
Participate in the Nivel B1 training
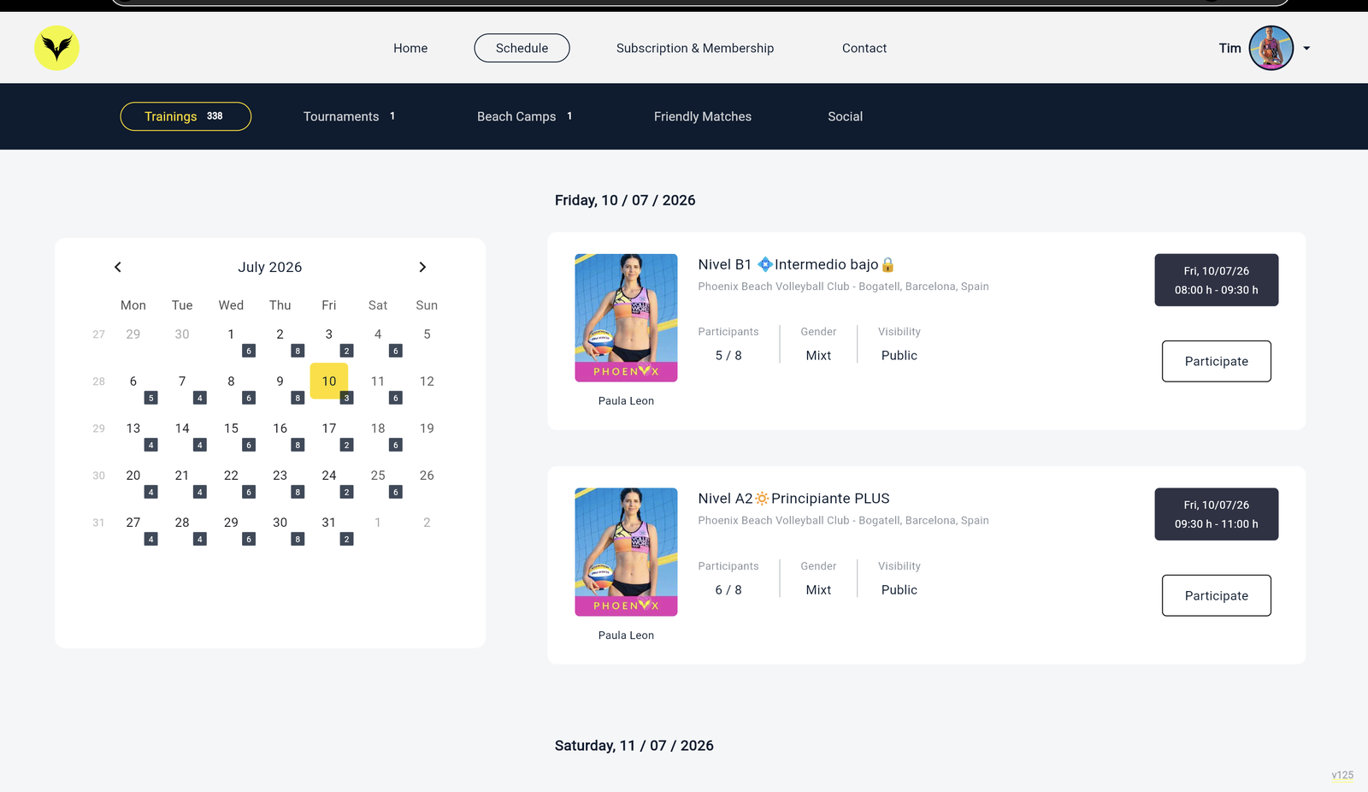coord(1216,361)
